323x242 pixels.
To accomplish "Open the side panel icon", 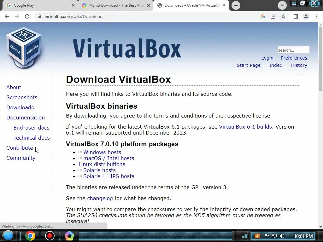I will 296,16.
